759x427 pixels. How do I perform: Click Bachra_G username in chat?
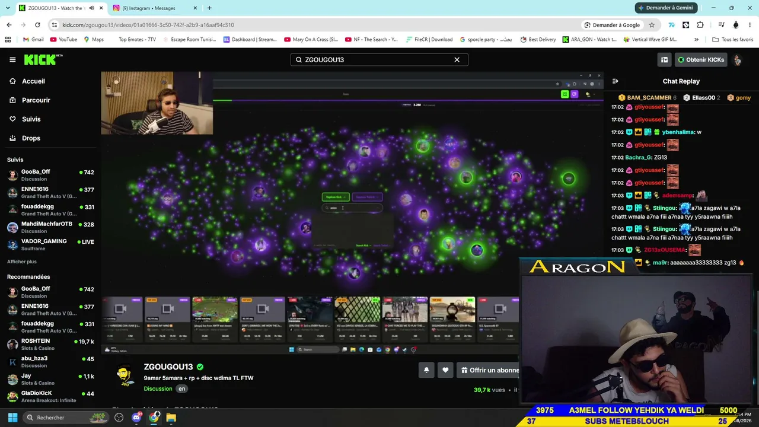638,158
